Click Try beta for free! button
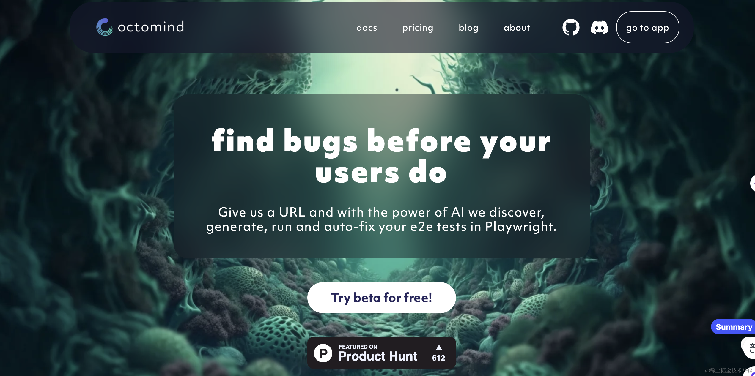This screenshot has height=376, width=755. click(381, 297)
